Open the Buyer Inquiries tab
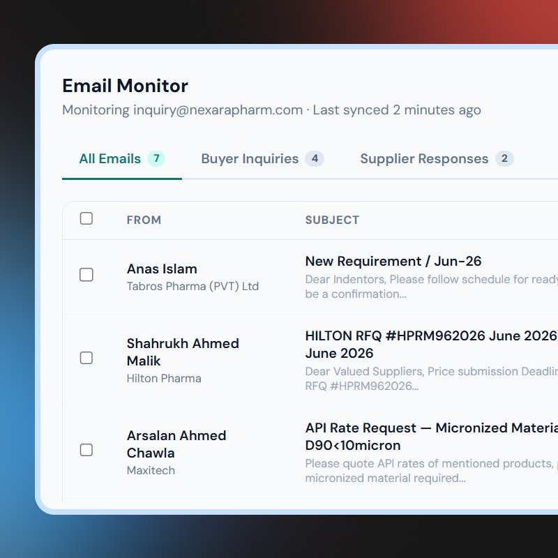 pos(262,159)
